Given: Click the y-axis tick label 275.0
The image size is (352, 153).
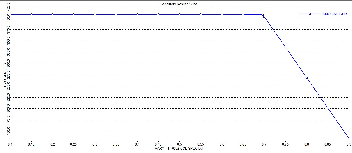Looking at the screenshot, I should tap(9, 75).
